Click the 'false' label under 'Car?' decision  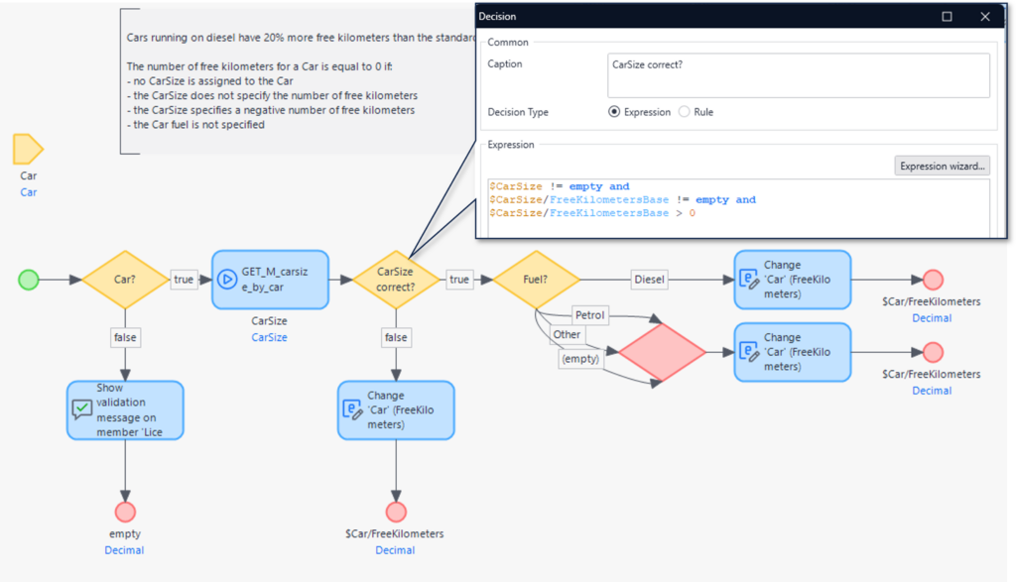coord(125,337)
